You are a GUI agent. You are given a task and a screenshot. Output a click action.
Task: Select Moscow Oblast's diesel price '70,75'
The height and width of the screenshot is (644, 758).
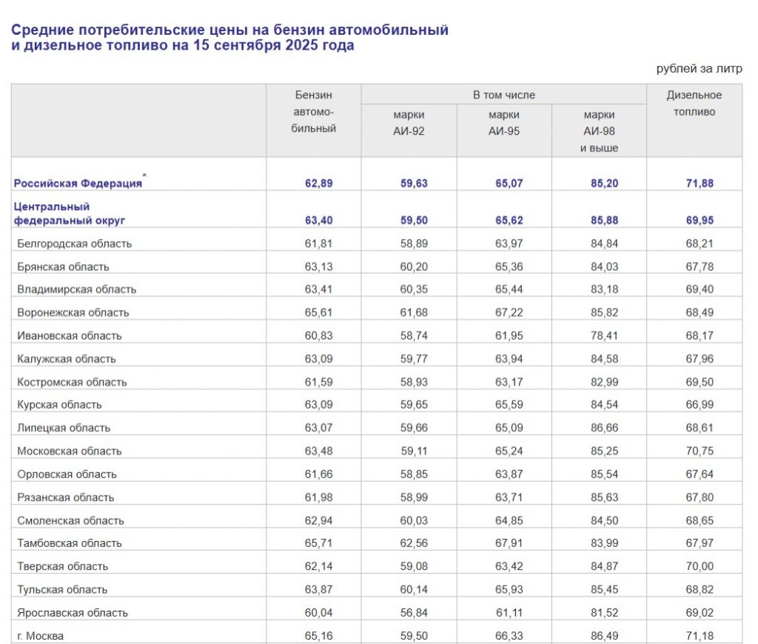point(700,451)
